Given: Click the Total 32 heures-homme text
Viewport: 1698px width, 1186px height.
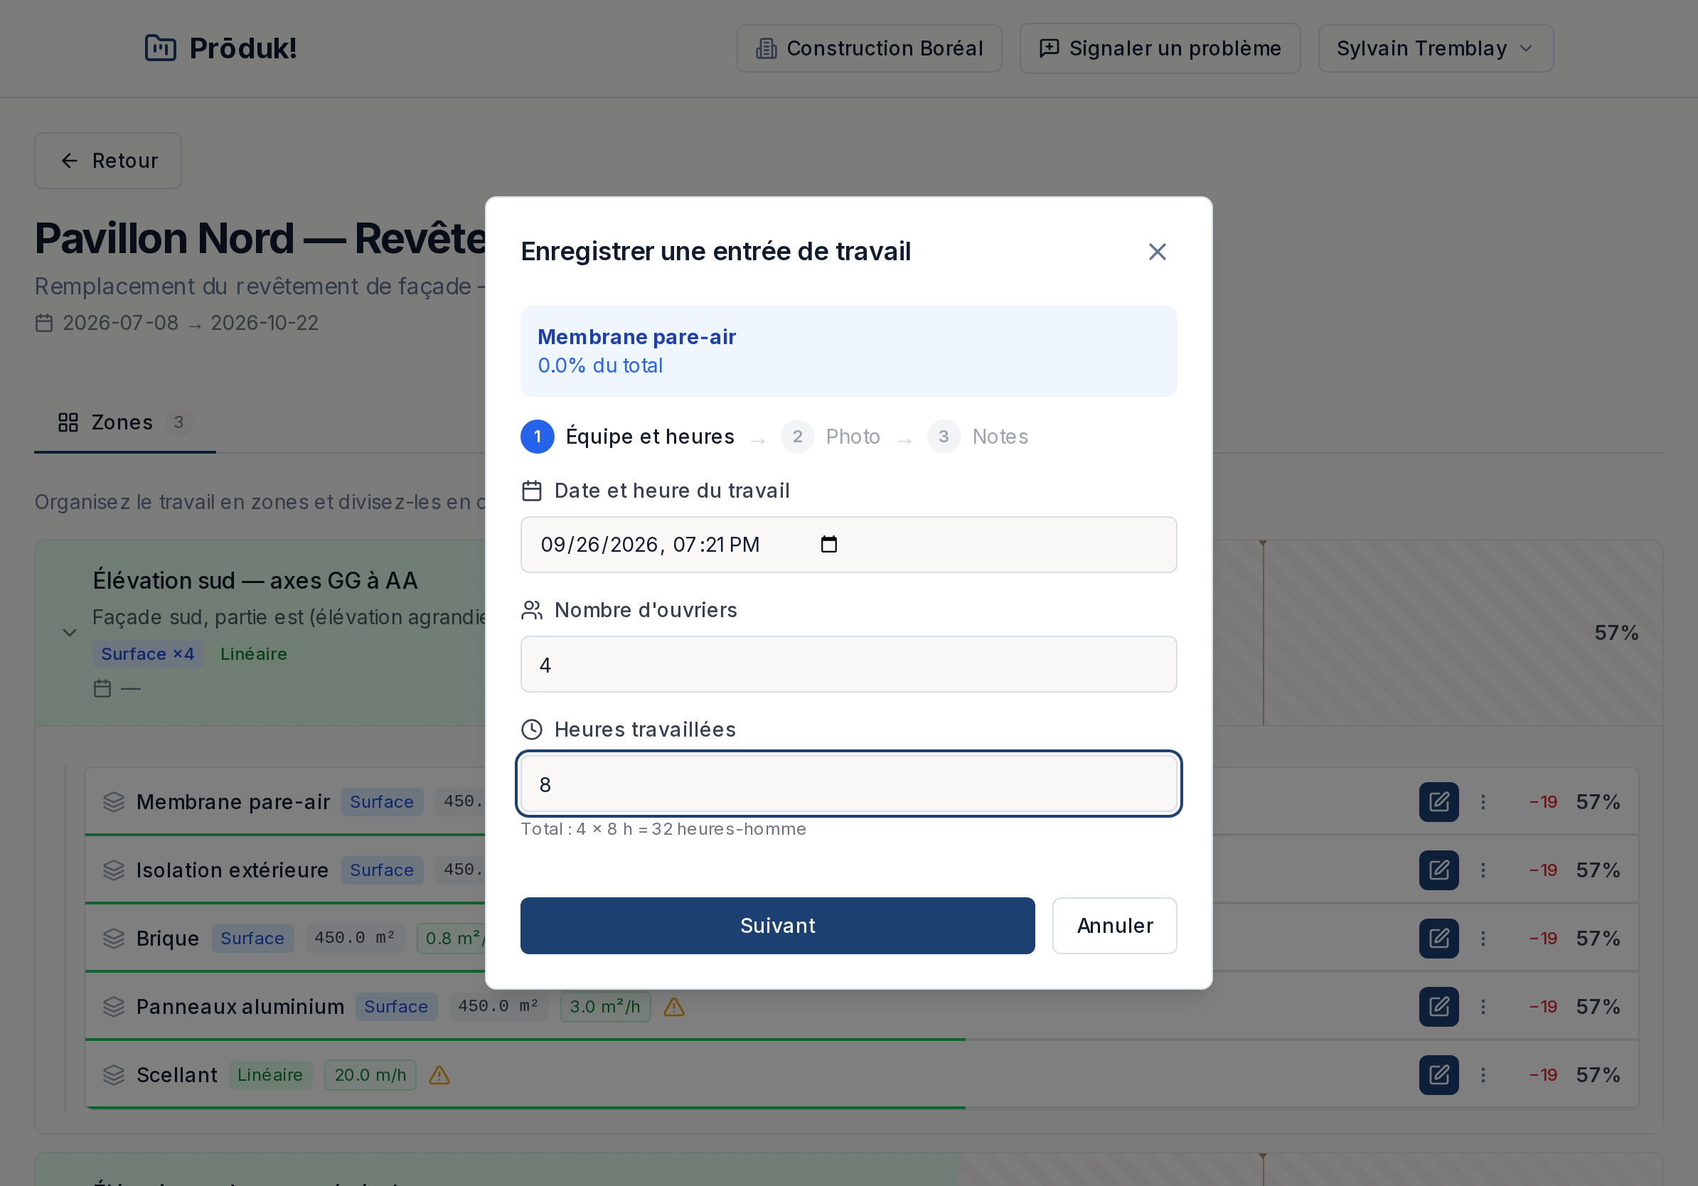Looking at the screenshot, I should (x=663, y=829).
